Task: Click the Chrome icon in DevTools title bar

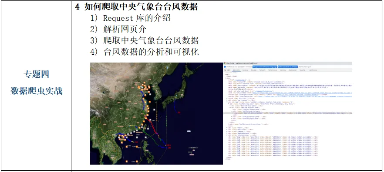Action: click(x=225, y=63)
